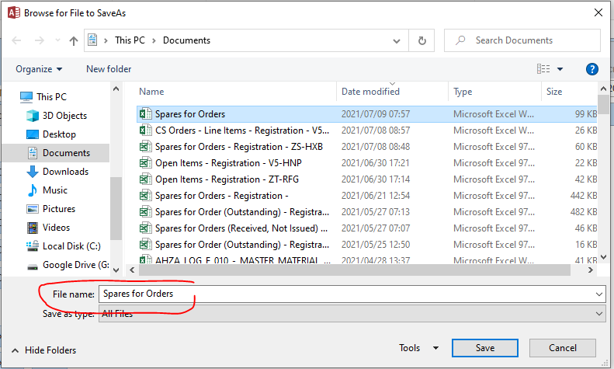Open the Save as type dropdown
Image resolution: width=614 pixels, height=369 pixels.
pyautogui.click(x=598, y=313)
